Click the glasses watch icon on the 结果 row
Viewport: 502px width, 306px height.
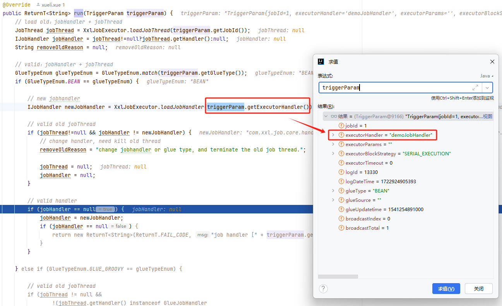[x=334, y=116]
